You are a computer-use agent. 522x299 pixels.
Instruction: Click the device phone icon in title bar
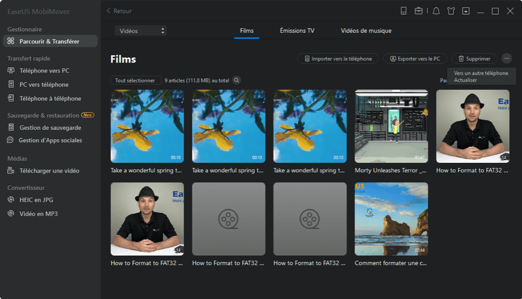tap(404, 11)
